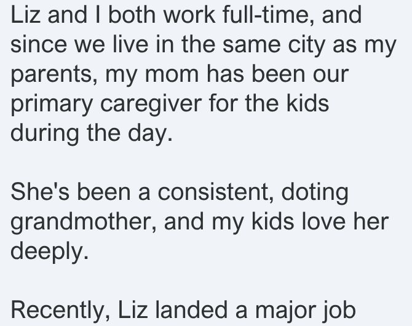Click the word "grandmother,"
The width and height of the screenshot is (412, 326).
pos(84,223)
